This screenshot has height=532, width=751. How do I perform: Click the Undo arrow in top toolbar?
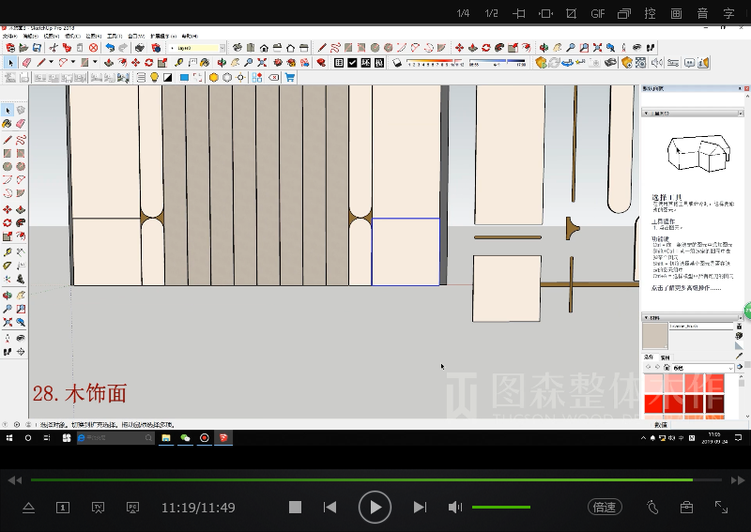coord(110,48)
